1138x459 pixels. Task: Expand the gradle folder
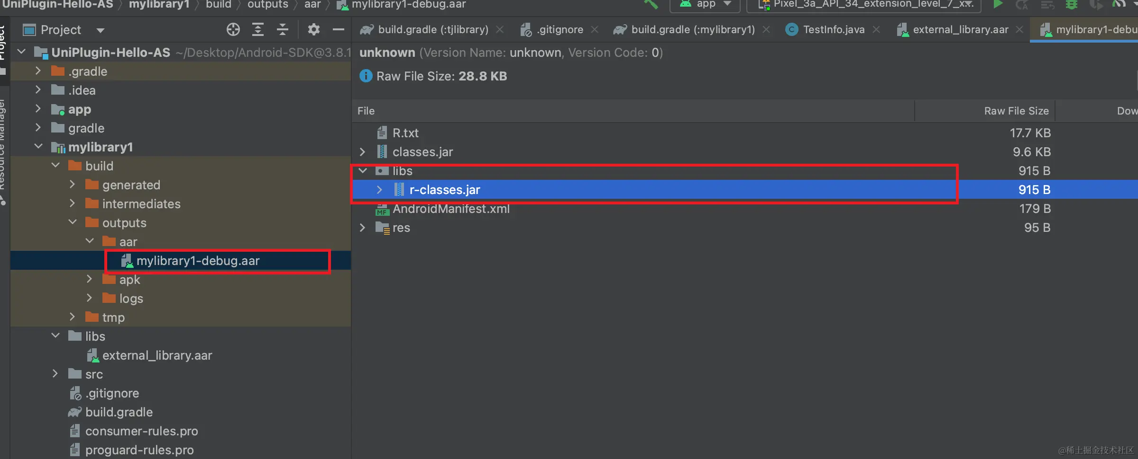[38, 128]
